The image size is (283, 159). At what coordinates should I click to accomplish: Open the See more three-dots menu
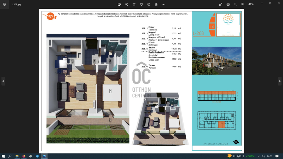[x=163, y=4]
